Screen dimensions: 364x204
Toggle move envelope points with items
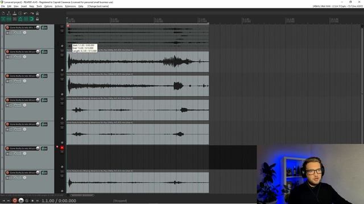tap(20, 19)
